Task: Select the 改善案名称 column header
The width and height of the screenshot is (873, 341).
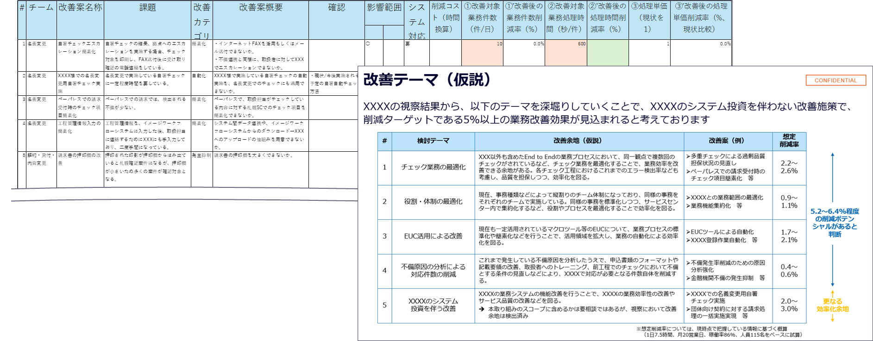Action: (80, 20)
